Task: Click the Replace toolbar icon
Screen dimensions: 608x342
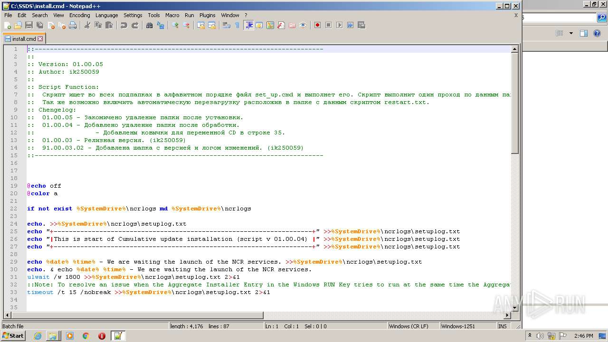Action: tap(161, 25)
